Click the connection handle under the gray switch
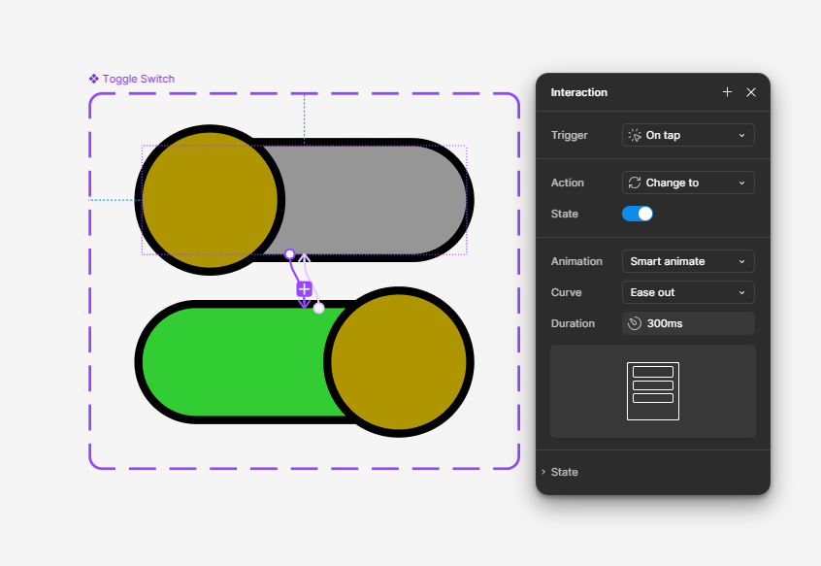The width and height of the screenshot is (821, 566). (x=289, y=254)
